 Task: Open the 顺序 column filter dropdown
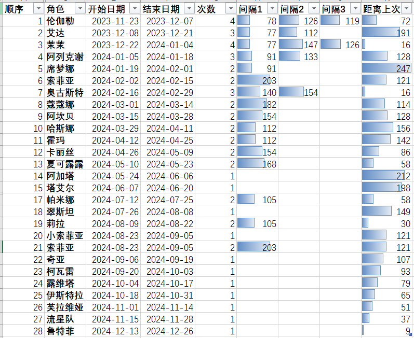38,9
